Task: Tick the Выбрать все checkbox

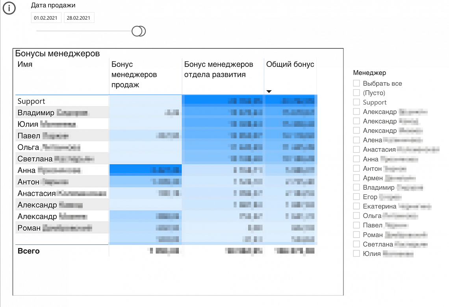Action: [356, 83]
